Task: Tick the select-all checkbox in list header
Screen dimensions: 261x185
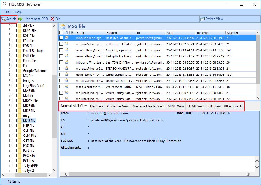Action: click(61, 33)
